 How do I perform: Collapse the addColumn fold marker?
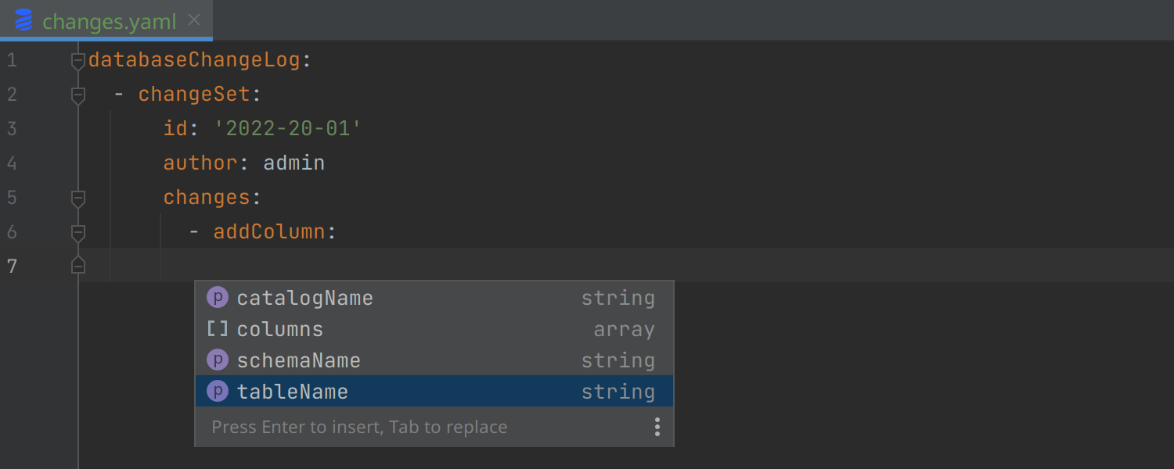77,232
